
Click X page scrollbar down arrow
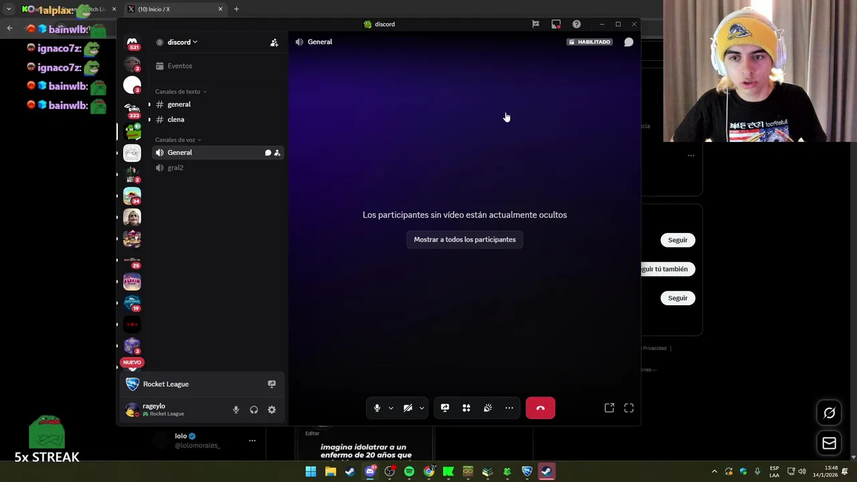853,457
